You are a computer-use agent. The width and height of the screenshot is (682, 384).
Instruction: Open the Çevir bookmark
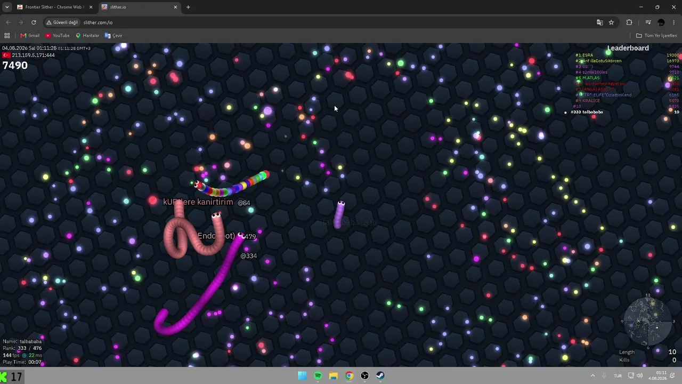tap(113, 36)
